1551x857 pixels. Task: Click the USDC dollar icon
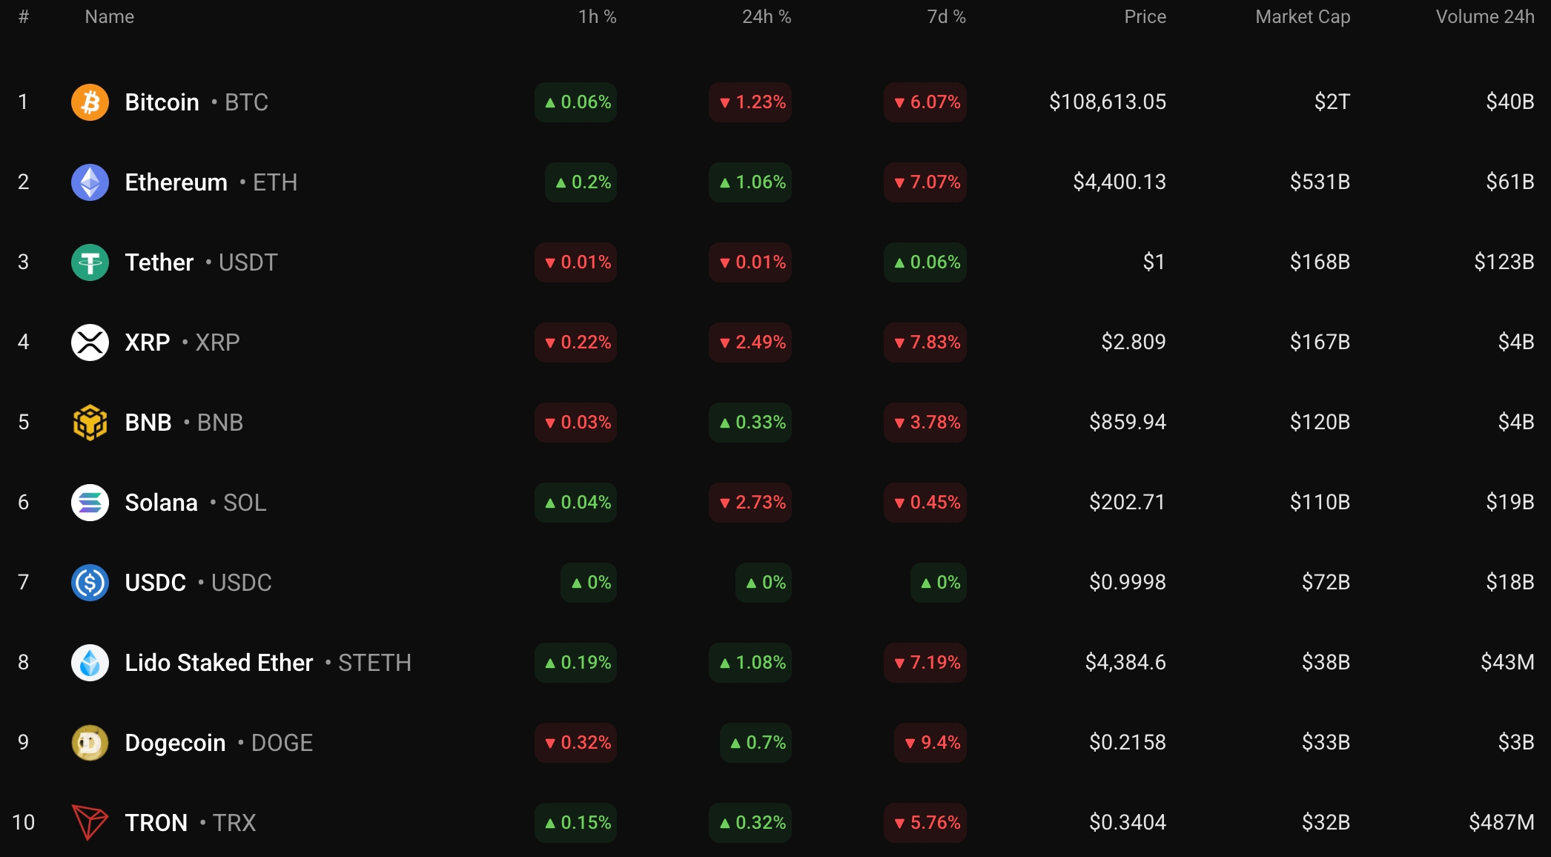90,583
